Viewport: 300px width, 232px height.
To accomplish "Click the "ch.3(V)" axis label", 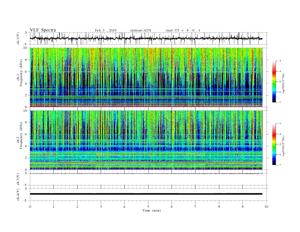I will 18,179.
